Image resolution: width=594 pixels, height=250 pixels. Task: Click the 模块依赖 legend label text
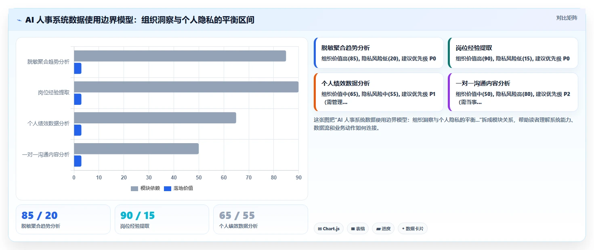(150, 188)
